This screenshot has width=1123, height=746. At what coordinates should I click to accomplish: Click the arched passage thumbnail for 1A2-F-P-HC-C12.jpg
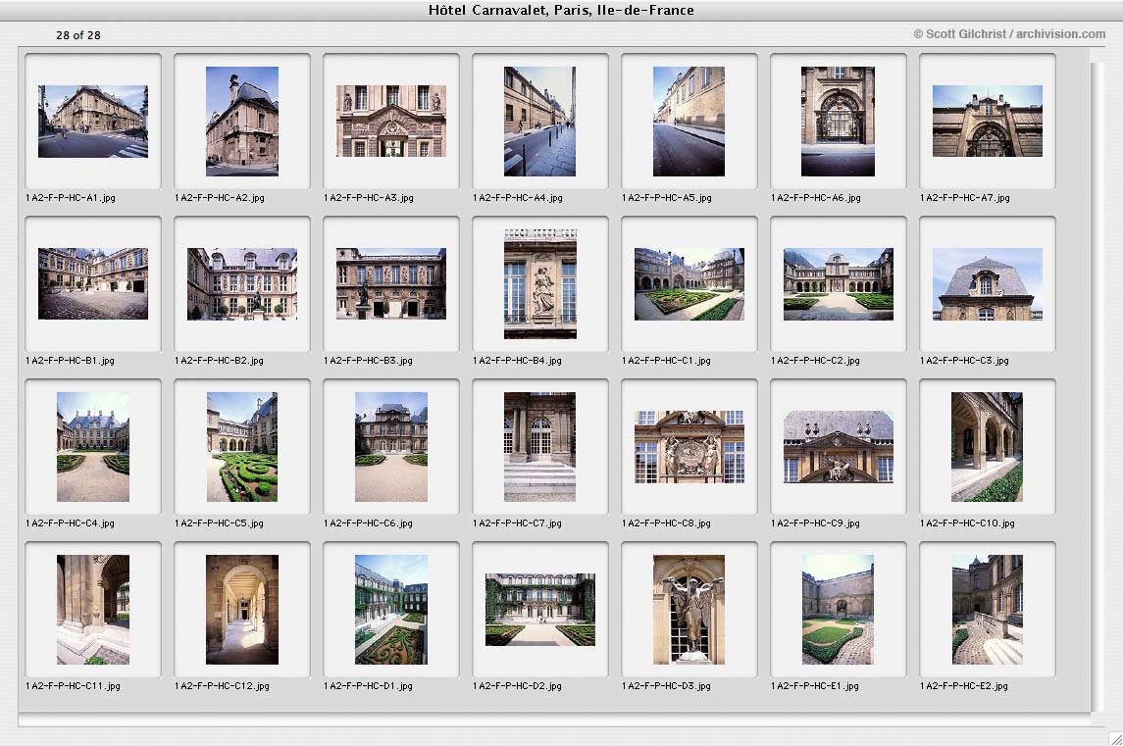242,610
